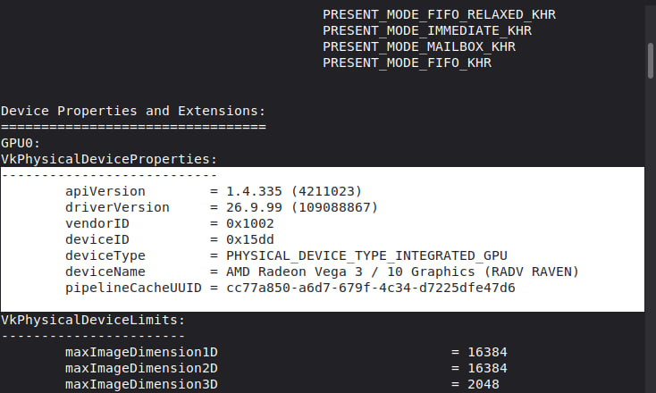Screen dimensions: 656x393
Task: Click the vertical scrollbar thumb
Action: point(651,61)
